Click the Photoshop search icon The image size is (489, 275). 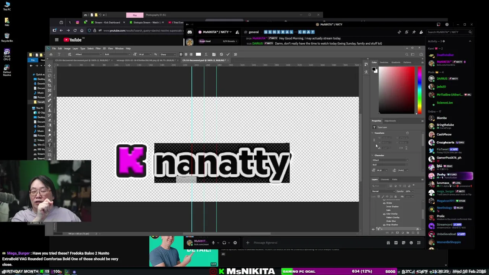[x=407, y=54]
